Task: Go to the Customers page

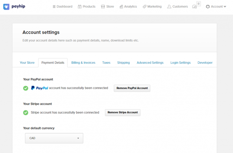Action: (177, 7)
